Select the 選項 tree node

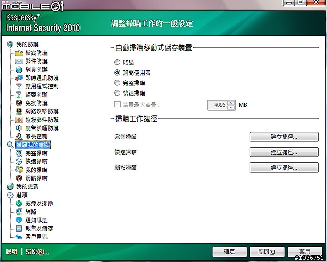pos(22,195)
